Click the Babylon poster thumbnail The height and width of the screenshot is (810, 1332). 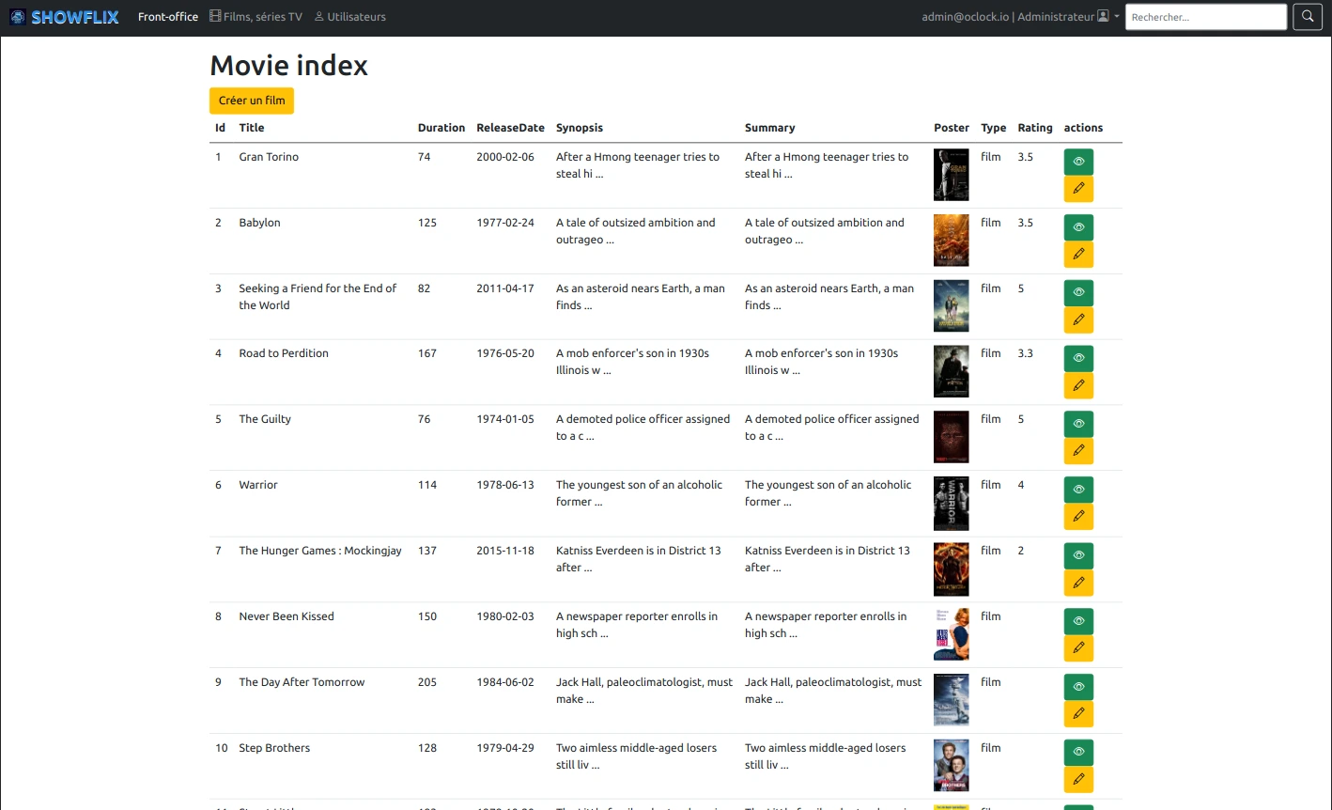pyautogui.click(x=951, y=241)
